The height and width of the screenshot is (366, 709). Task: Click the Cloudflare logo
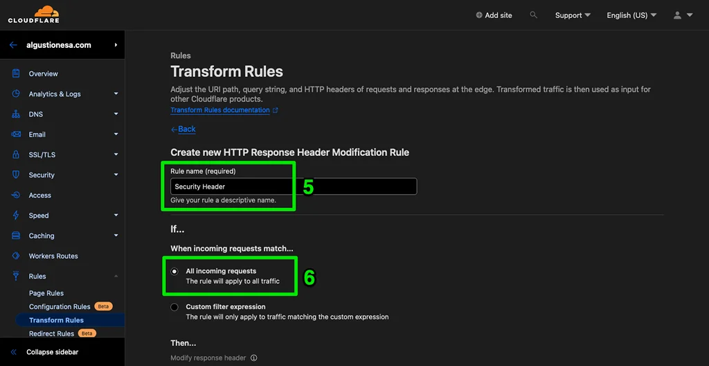tap(33, 15)
